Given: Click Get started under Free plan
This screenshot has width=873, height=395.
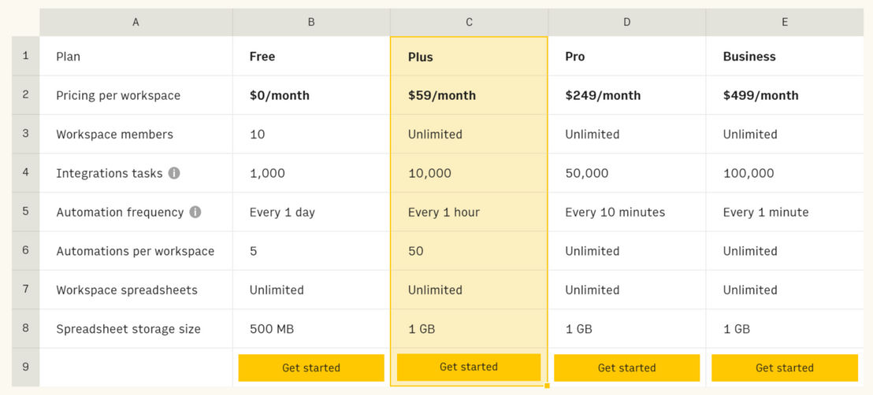Looking at the screenshot, I should click(311, 367).
